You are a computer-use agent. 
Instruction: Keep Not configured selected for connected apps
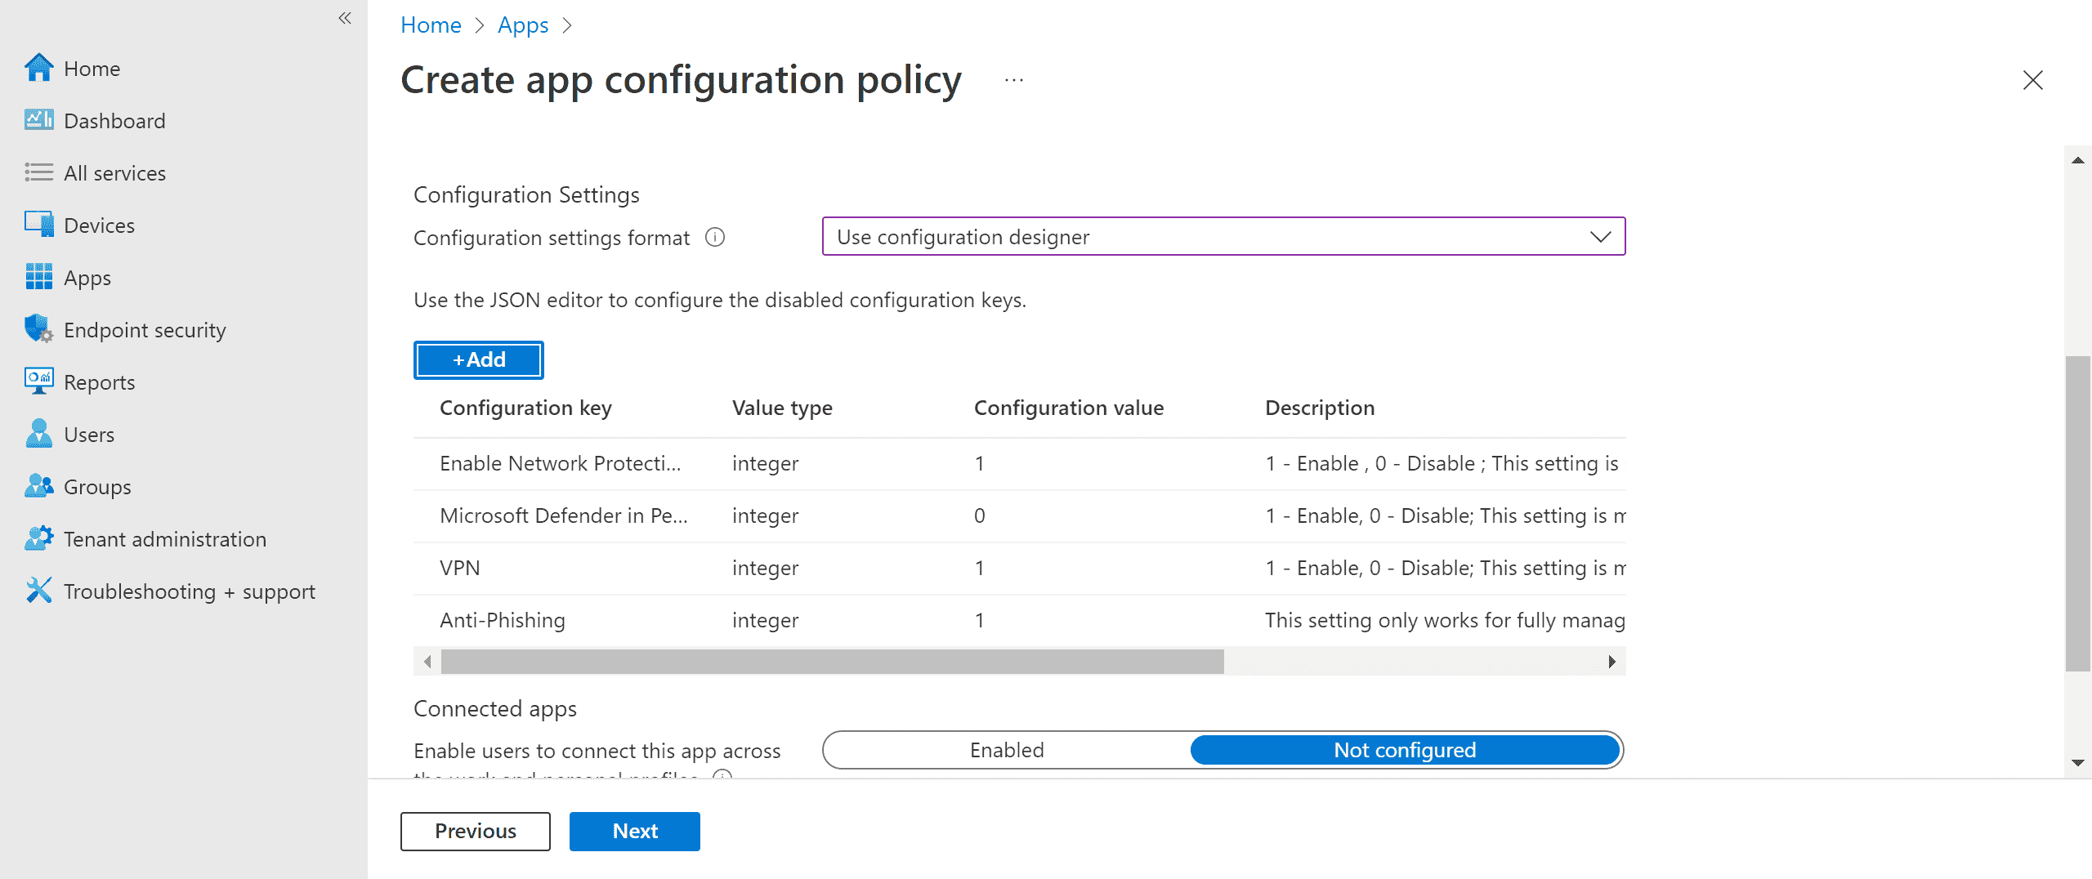[1405, 749]
